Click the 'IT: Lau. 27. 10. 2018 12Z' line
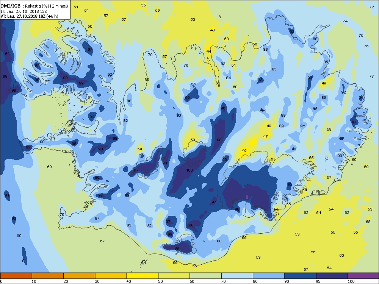 click(x=23, y=11)
